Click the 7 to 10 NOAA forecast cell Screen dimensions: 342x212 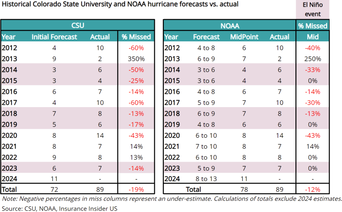206,145
